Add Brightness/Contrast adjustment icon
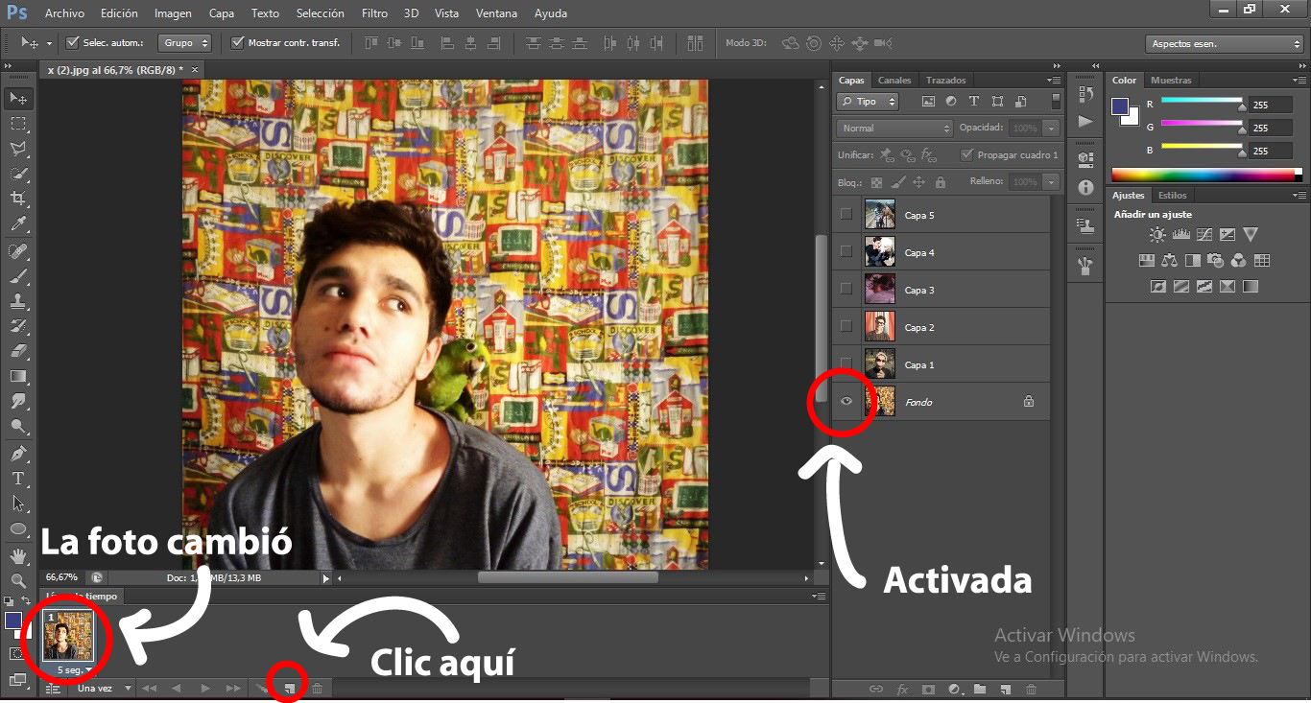The height and width of the screenshot is (703, 1311). [x=1157, y=234]
